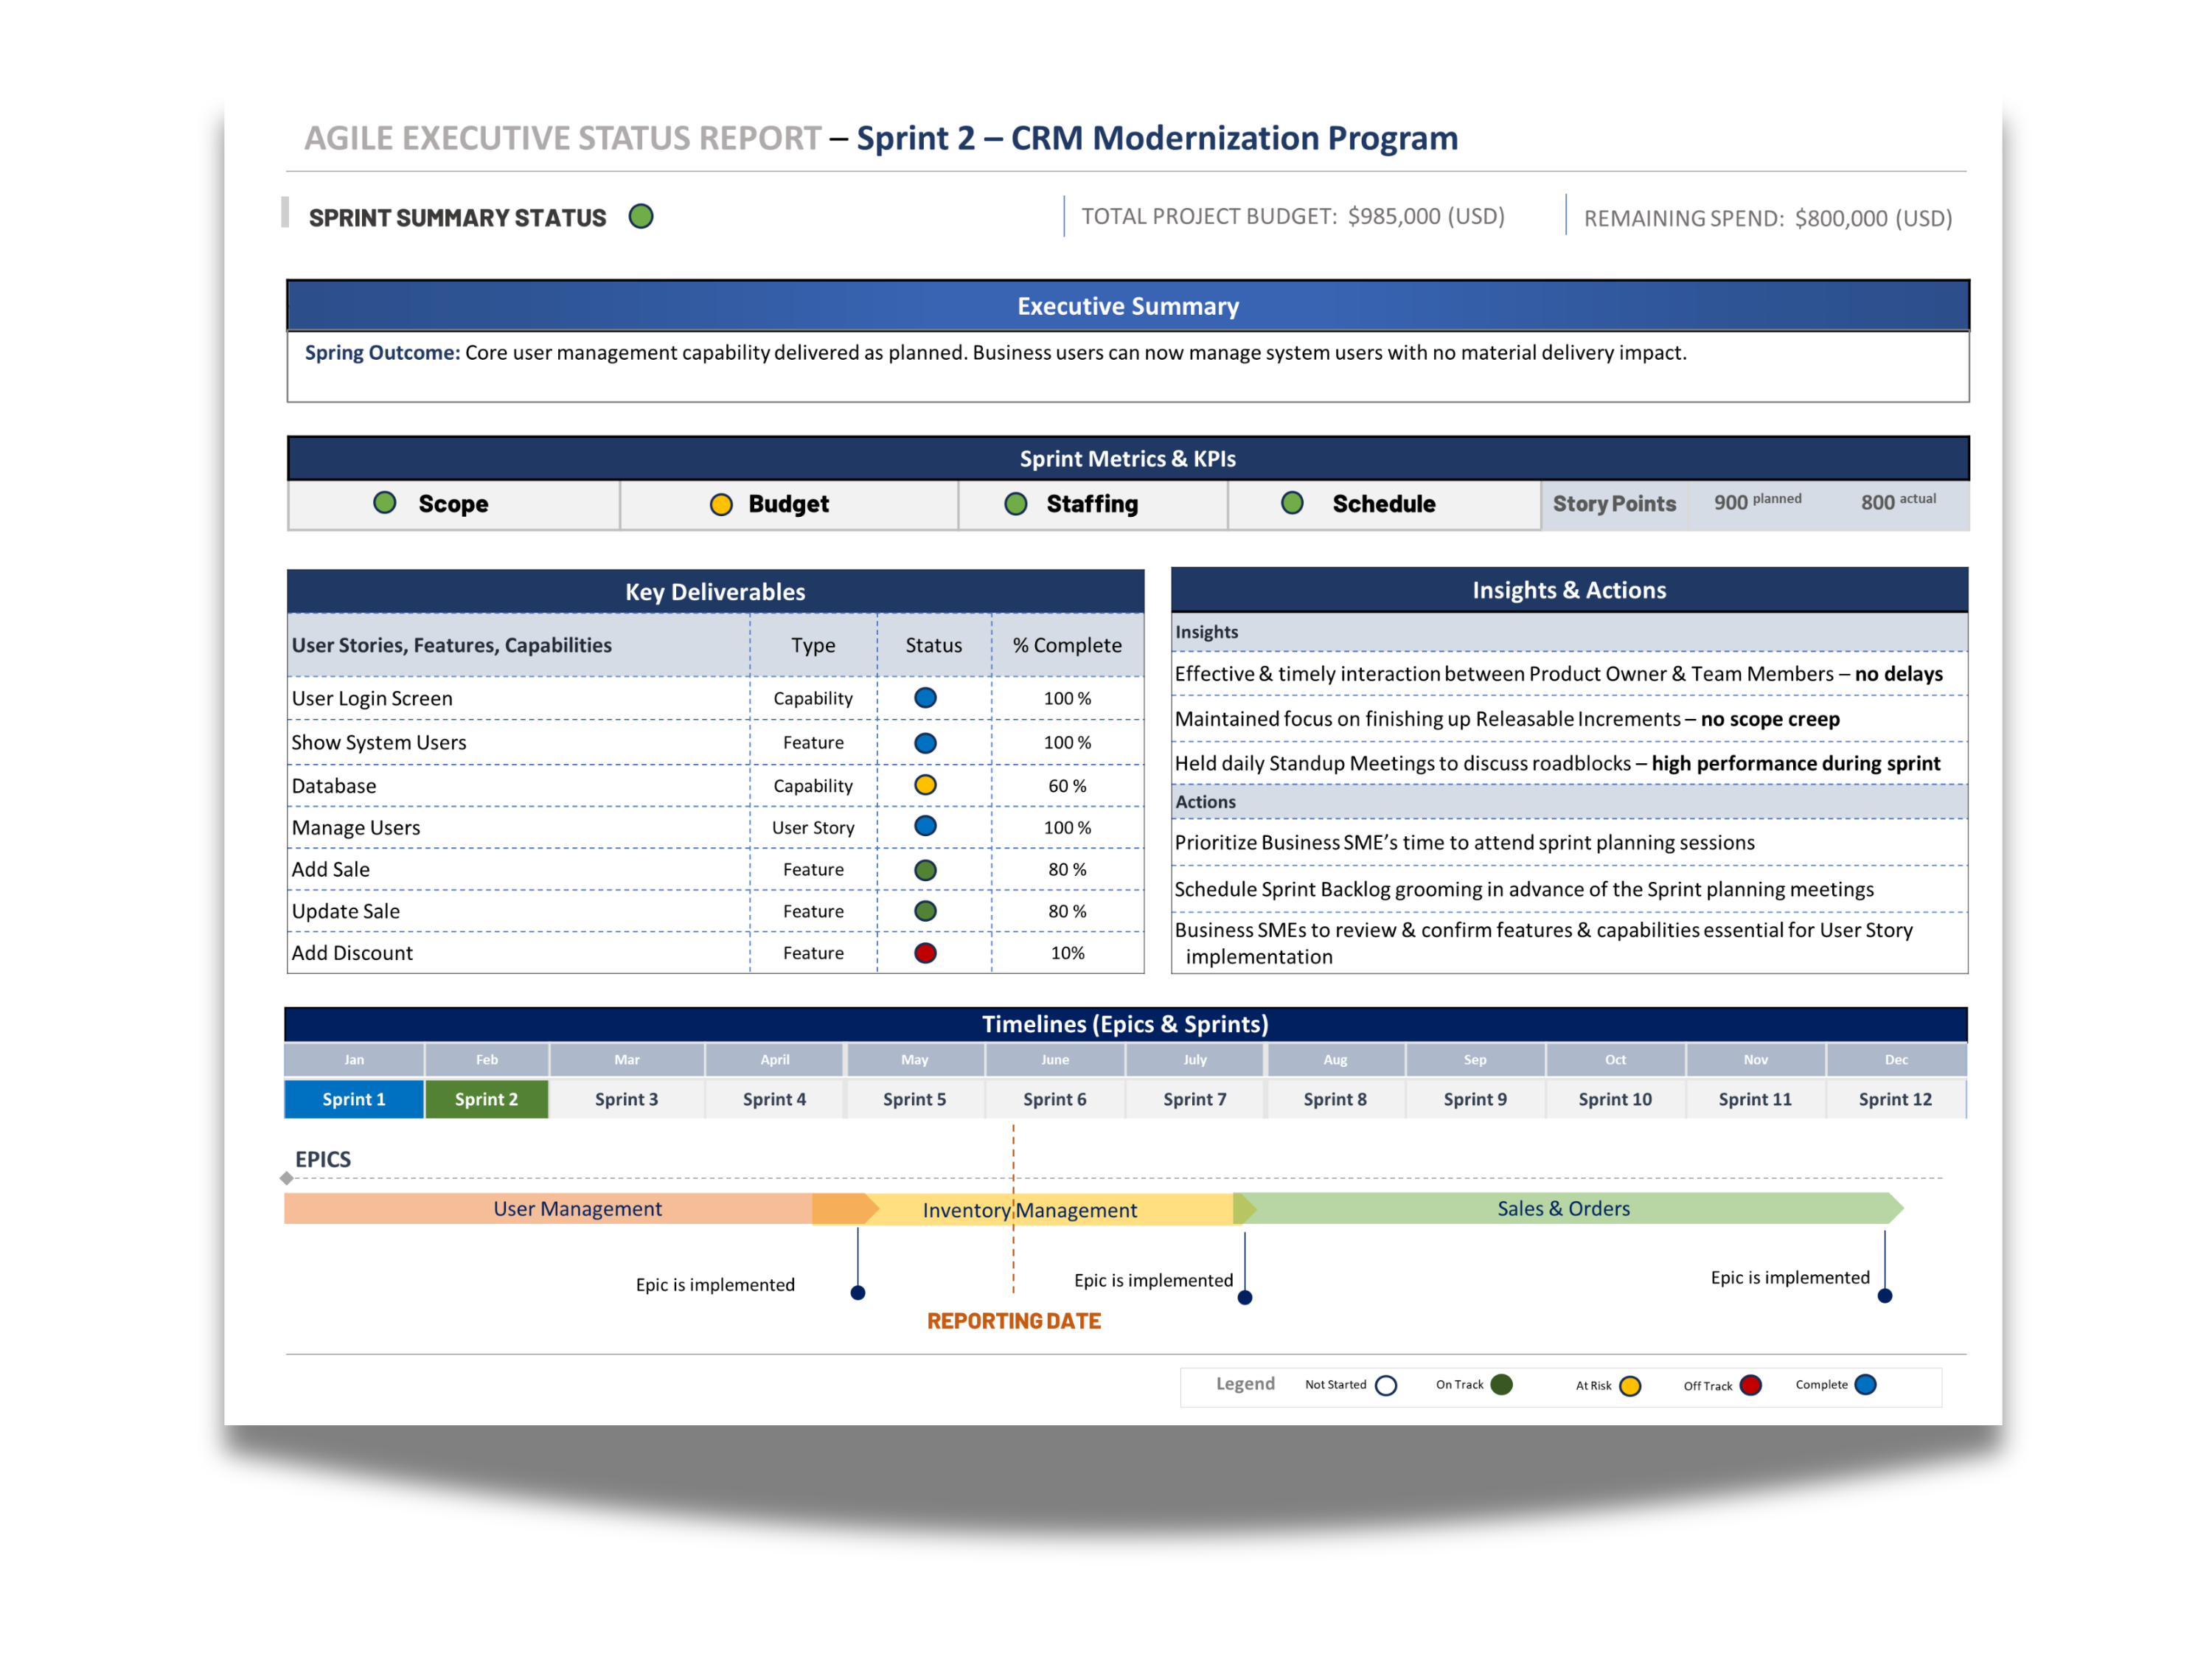The image size is (2212, 1659).
Task: Click the Status column header
Action: pos(934,645)
